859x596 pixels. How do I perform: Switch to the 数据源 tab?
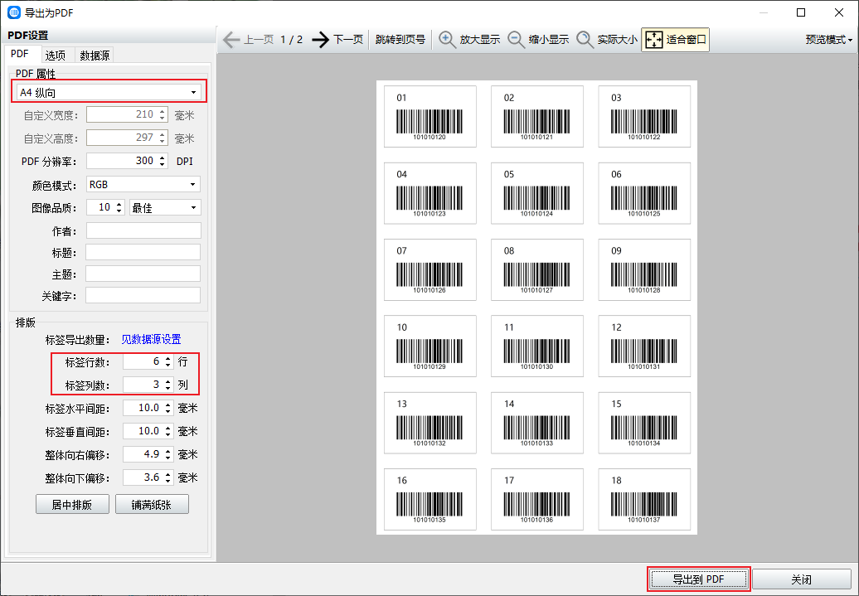pyautogui.click(x=95, y=55)
